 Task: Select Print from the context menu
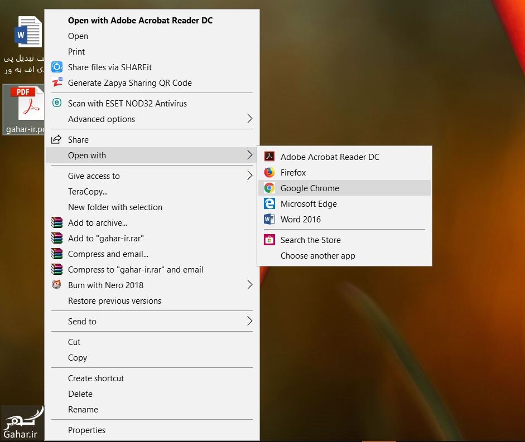[152, 51]
